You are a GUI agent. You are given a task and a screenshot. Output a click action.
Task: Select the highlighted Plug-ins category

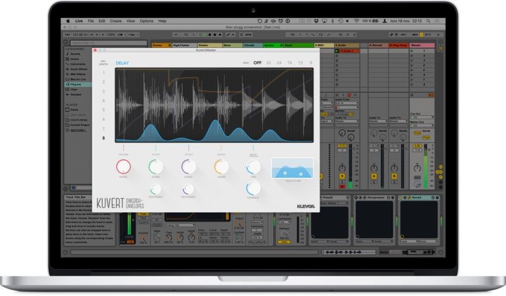[78, 84]
